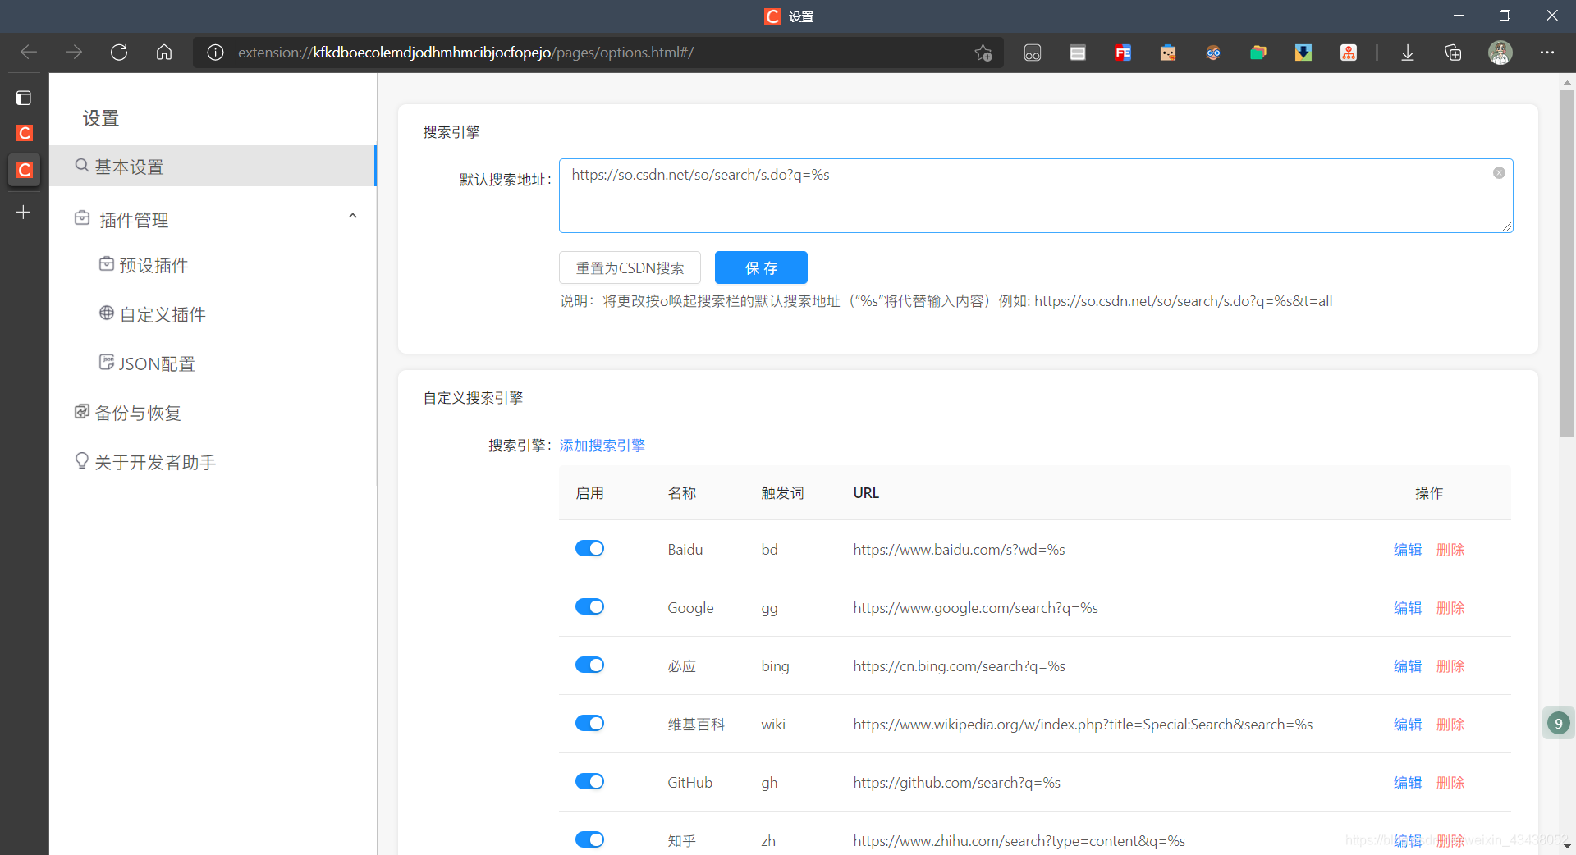Click the browser address bar URL
The height and width of the screenshot is (855, 1576).
tap(465, 53)
